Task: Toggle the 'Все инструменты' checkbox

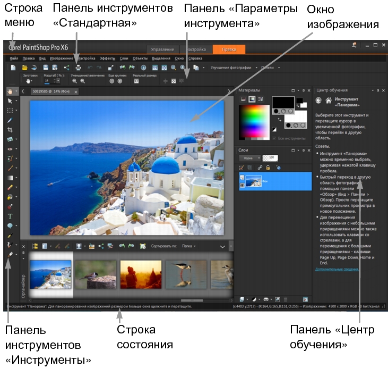Action: click(x=274, y=139)
